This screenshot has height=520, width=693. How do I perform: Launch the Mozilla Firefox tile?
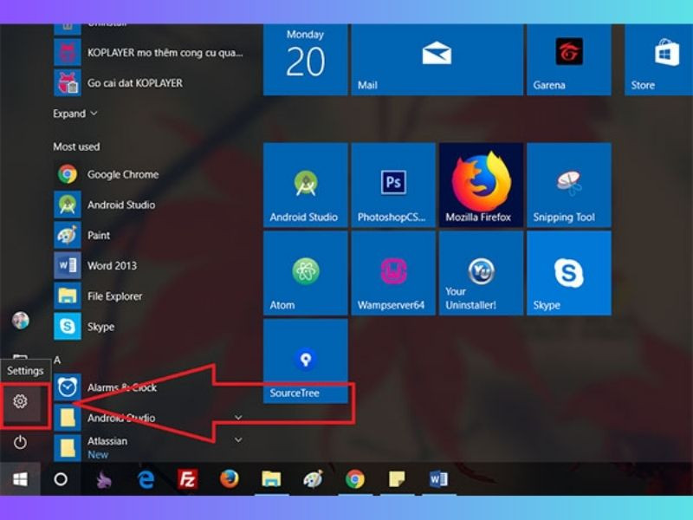click(x=481, y=185)
